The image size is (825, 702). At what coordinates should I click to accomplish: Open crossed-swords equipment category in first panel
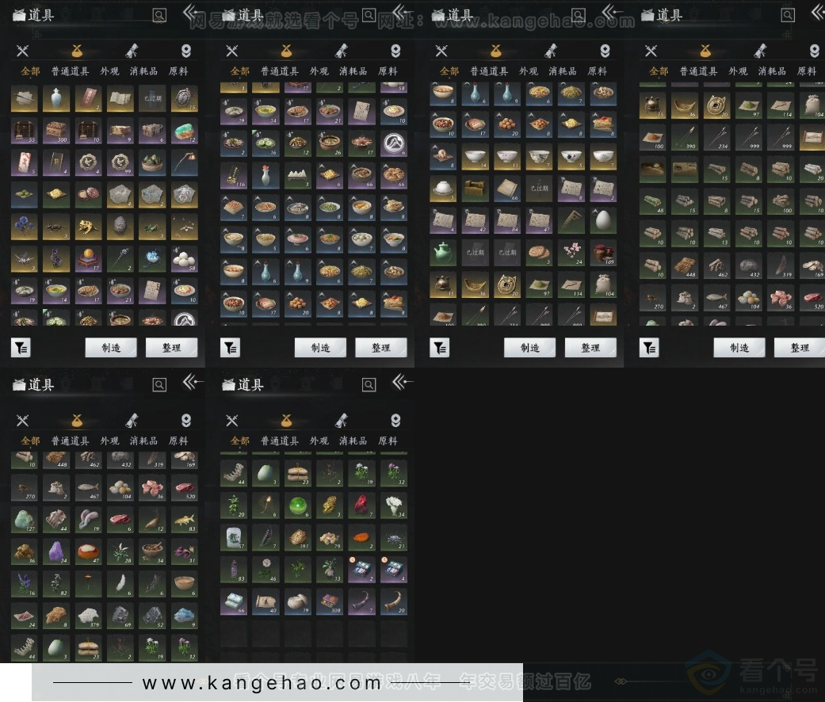(x=23, y=51)
